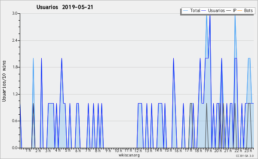Click the 15 h x-axis label
The width and height of the screenshot is (258, 159).
point(168,150)
